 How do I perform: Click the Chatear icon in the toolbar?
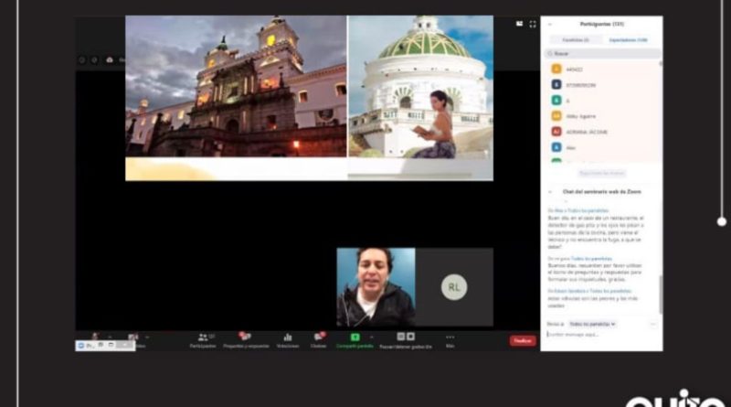(x=318, y=337)
